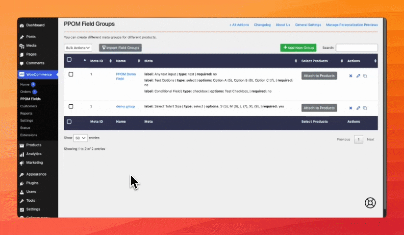Go to the Previous page
The width and height of the screenshot is (404, 235).
344,140
